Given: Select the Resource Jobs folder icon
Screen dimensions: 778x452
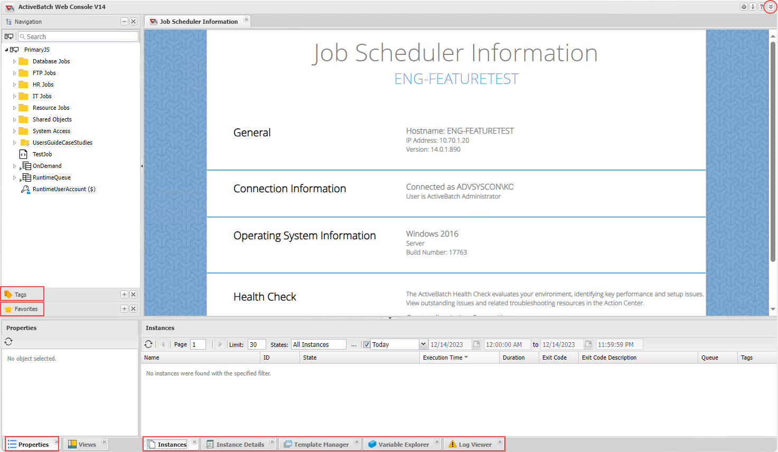Looking at the screenshot, I should 23,108.
